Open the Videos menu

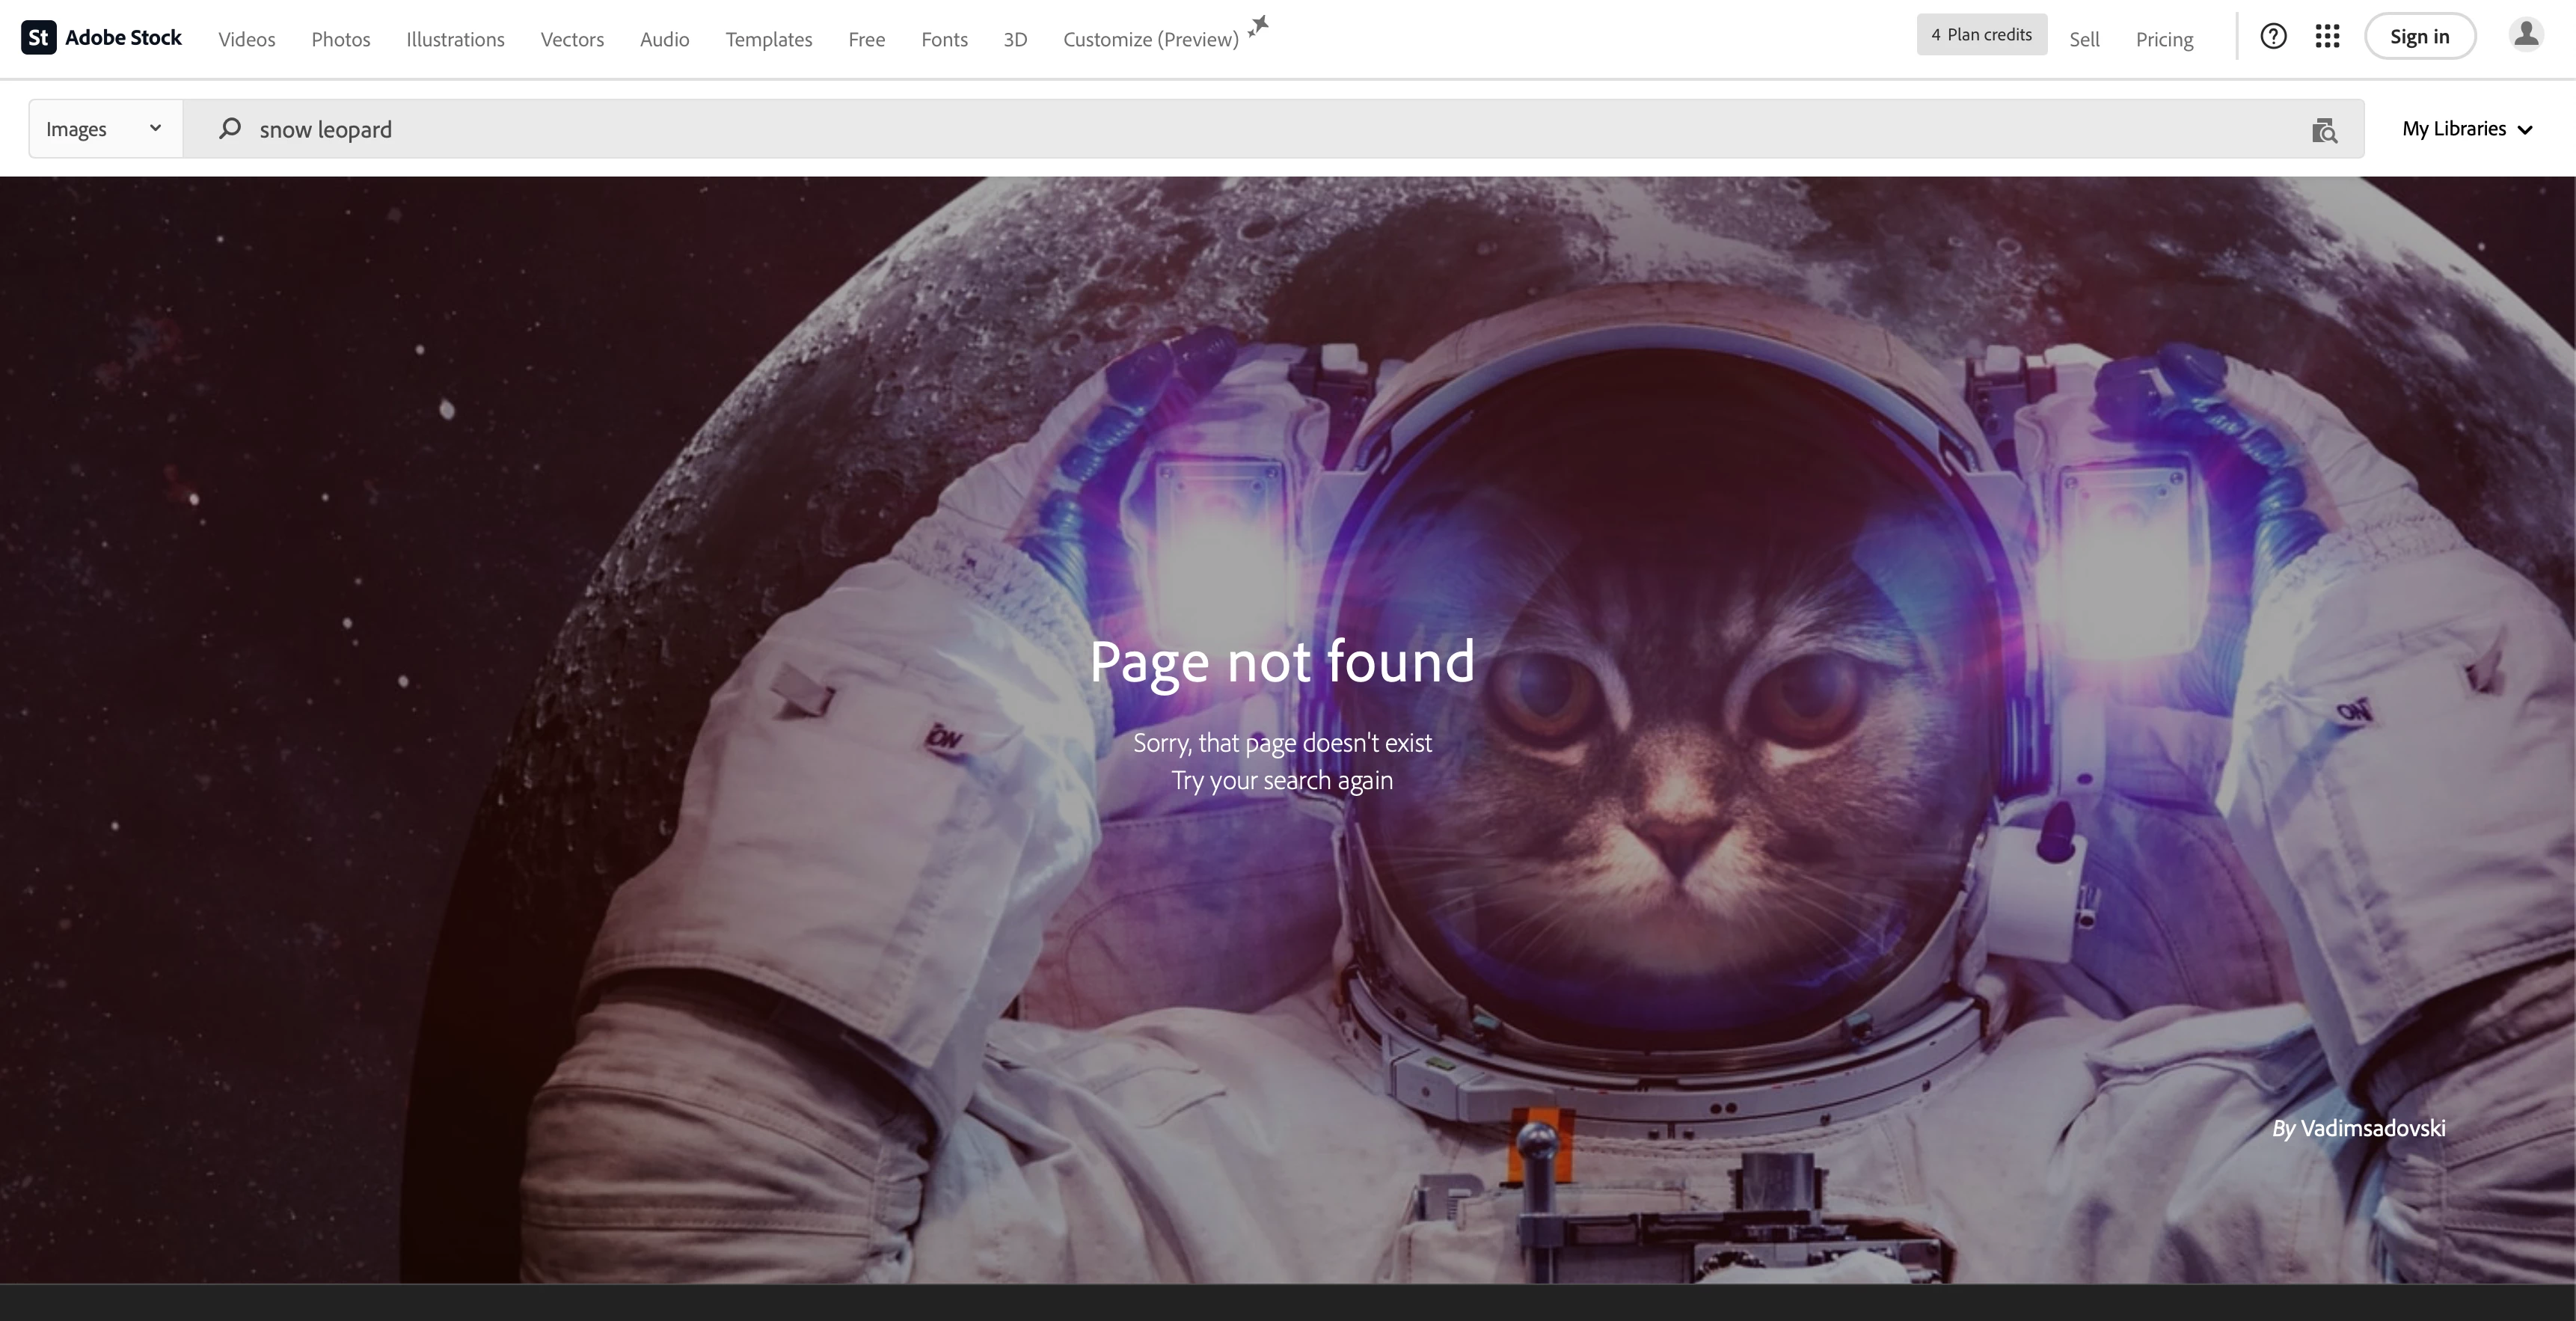pos(247,39)
